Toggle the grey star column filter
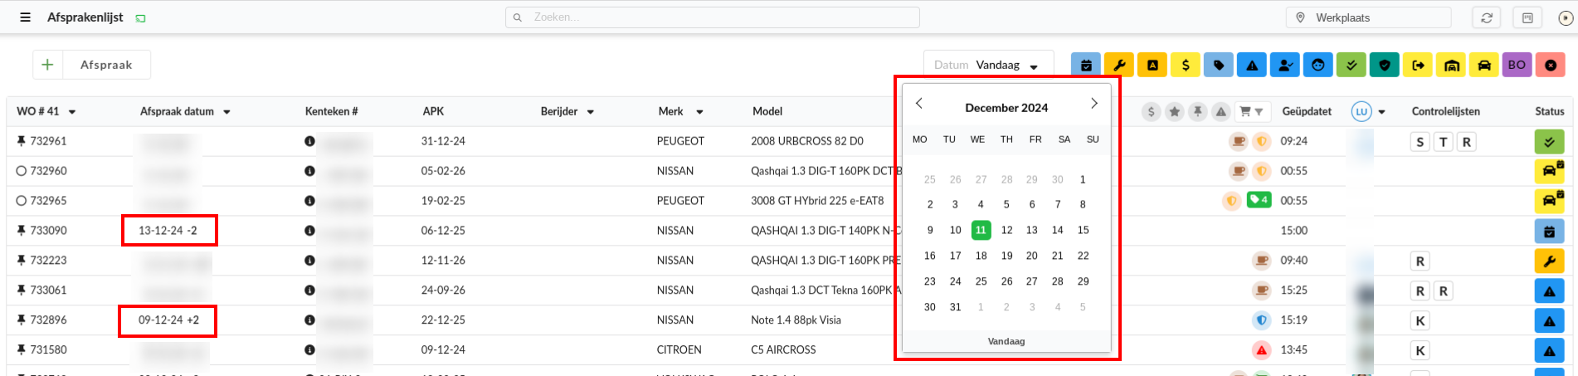 pyautogui.click(x=1174, y=111)
